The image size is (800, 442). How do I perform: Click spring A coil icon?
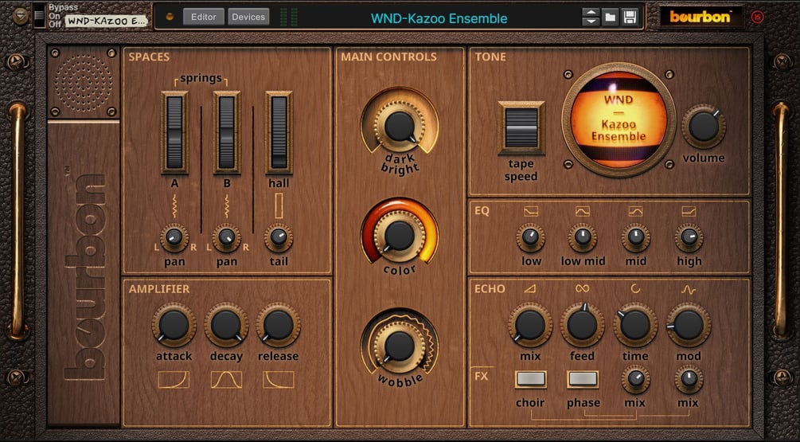coord(174,205)
